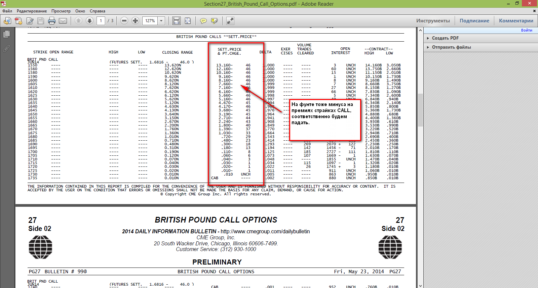Open page thumbnails panel in left sidebar
538x288 pixels.
[x=6, y=34]
